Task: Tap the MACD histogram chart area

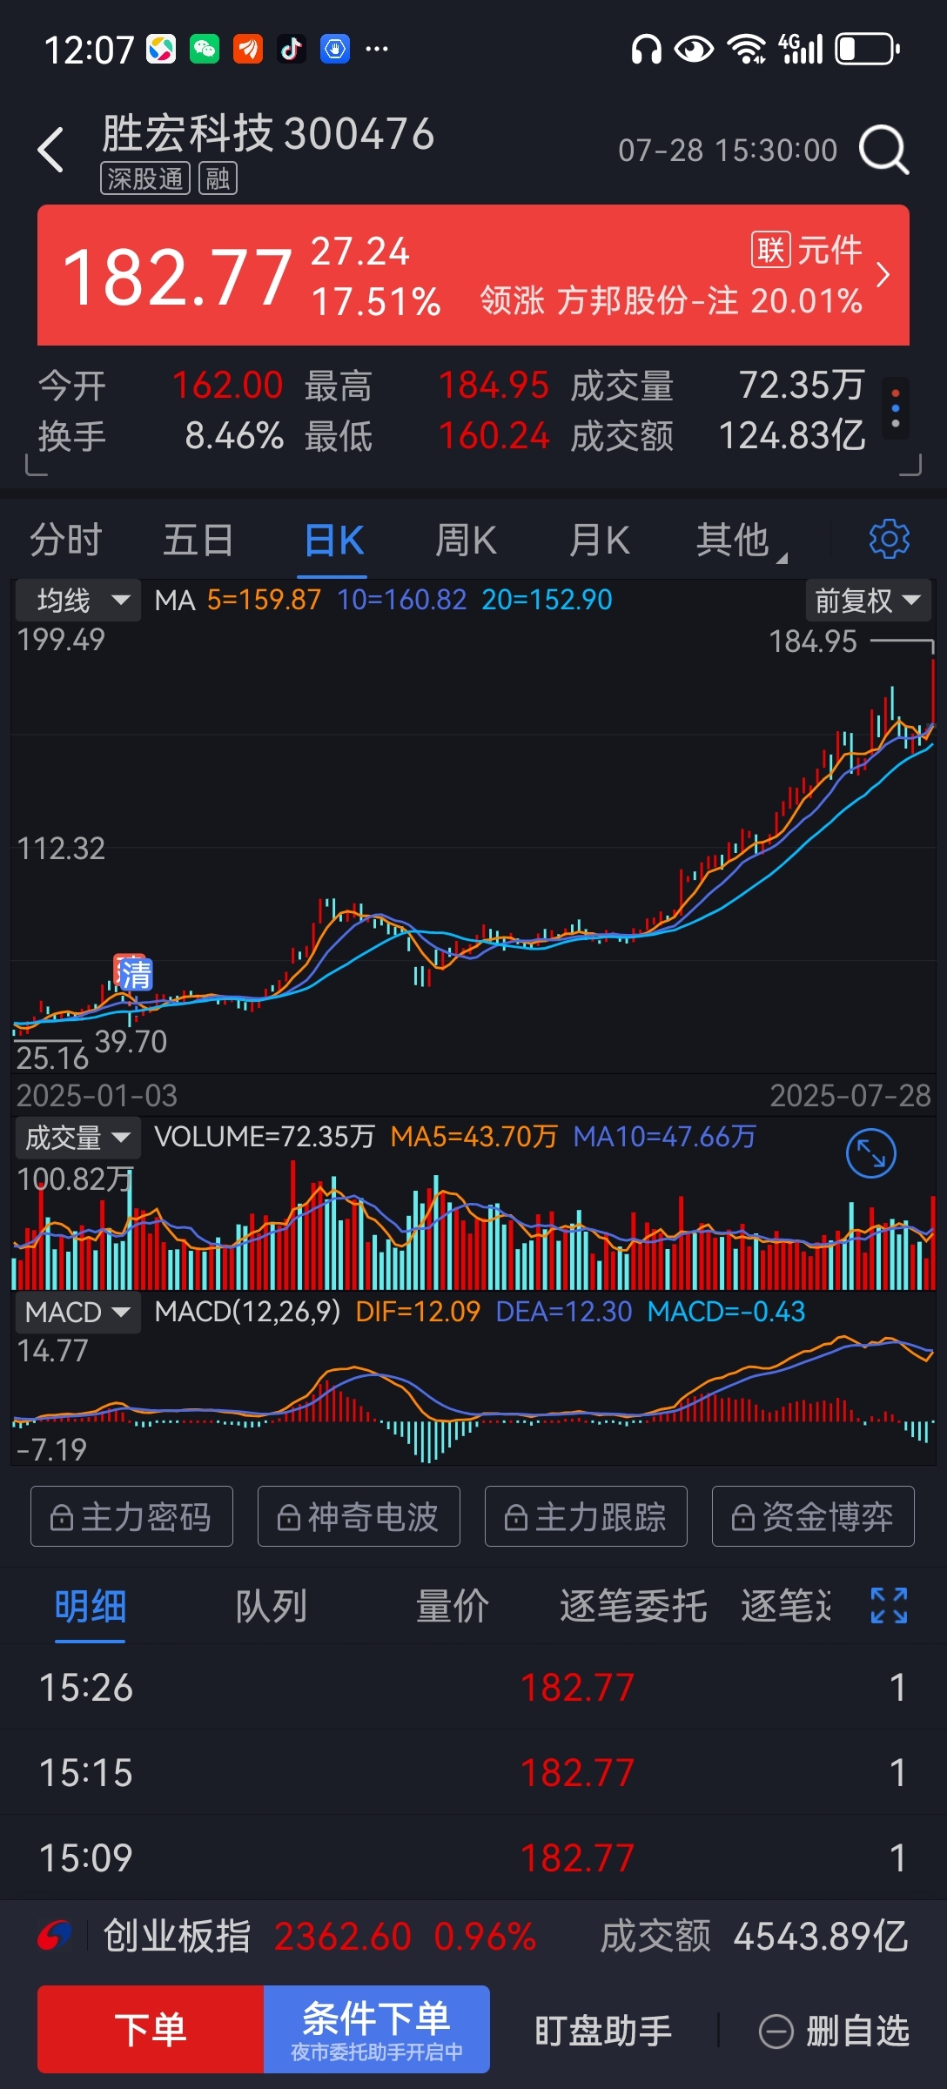Action: click(473, 1401)
